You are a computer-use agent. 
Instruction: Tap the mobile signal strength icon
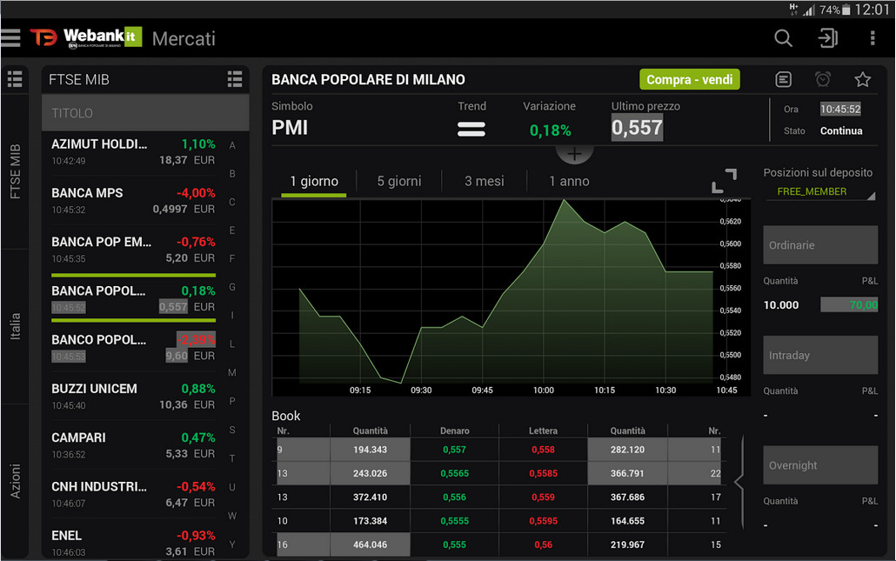pos(808,10)
